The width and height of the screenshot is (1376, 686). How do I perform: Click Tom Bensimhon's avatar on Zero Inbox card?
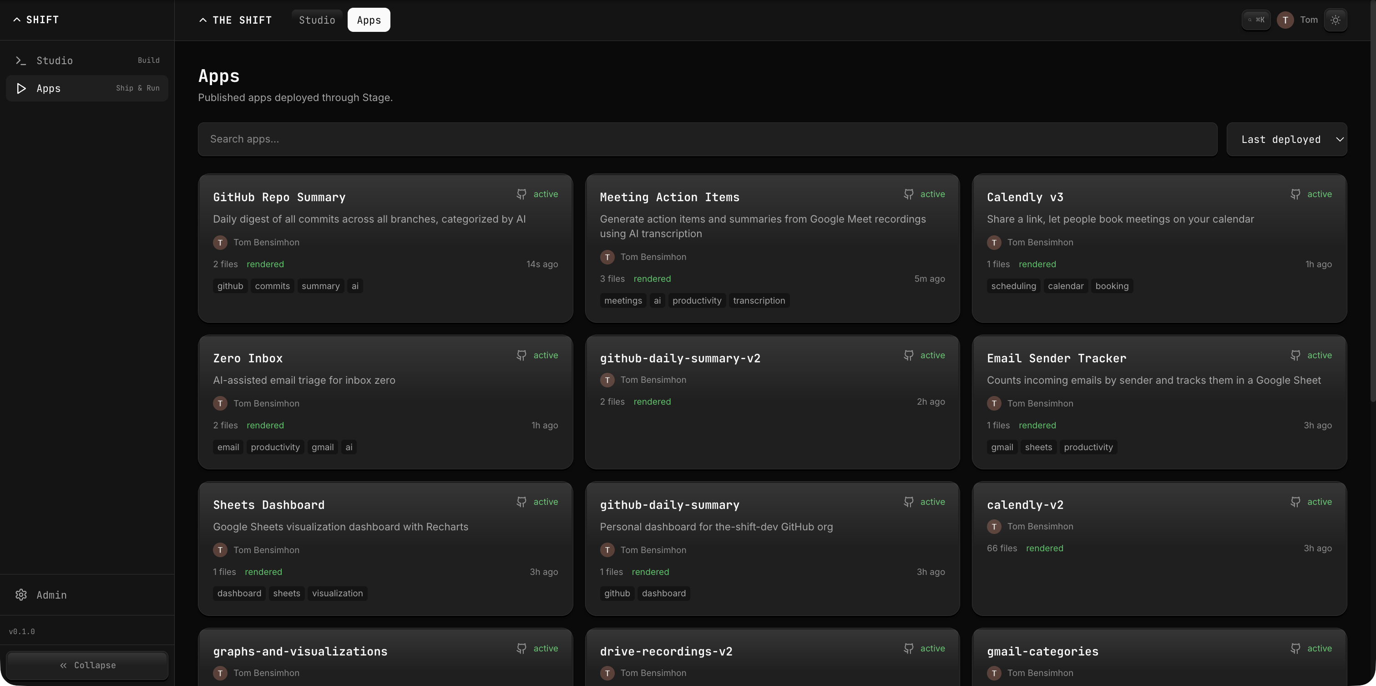click(219, 403)
